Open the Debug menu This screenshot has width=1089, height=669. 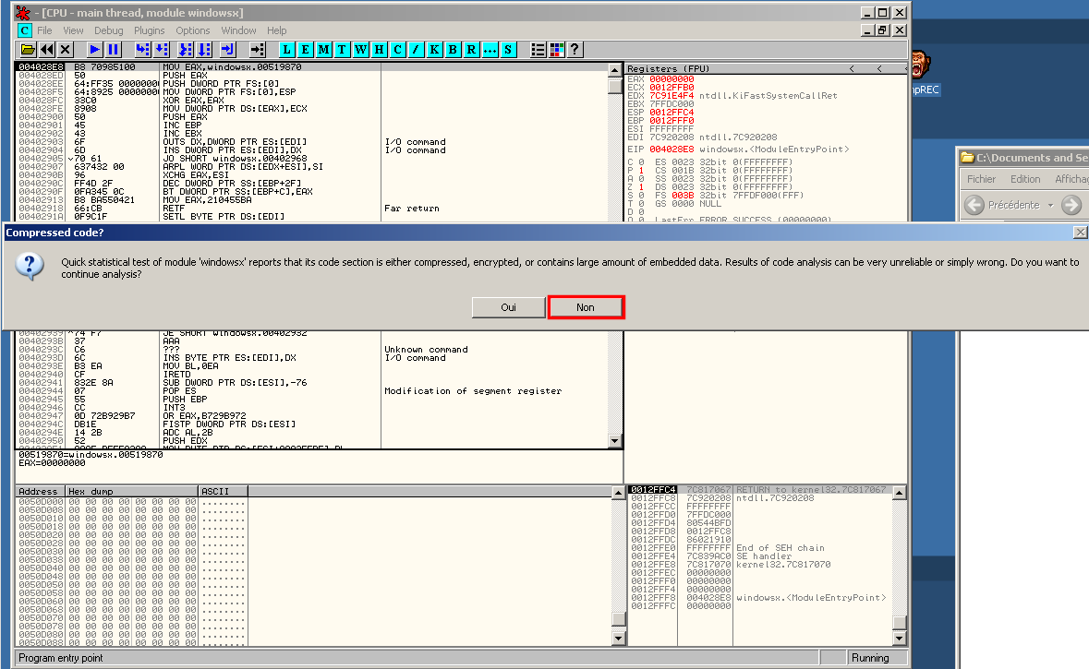pos(108,30)
